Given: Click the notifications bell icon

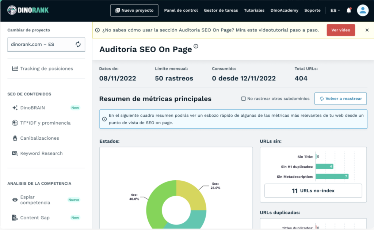Looking at the screenshot, I should click(349, 10).
